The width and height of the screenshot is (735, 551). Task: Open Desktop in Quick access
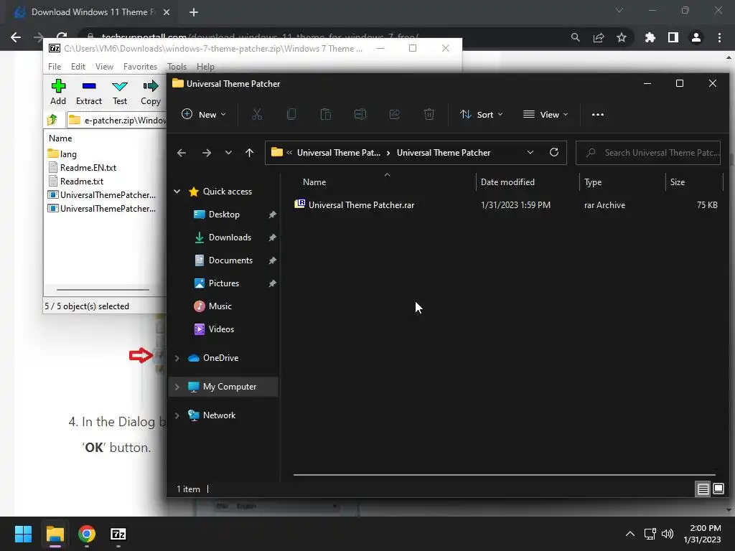coord(224,214)
